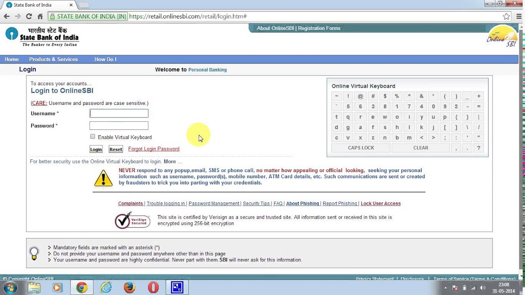Click the volume speaker tray icon
The height and width of the screenshot is (295, 525).
click(x=483, y=288)
